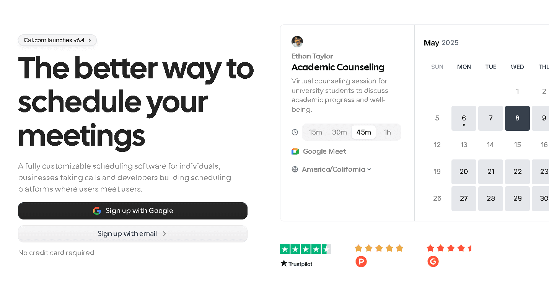
Task: Click the Google Meet icon
Action: pyautogui.click(x=295, y=151)
